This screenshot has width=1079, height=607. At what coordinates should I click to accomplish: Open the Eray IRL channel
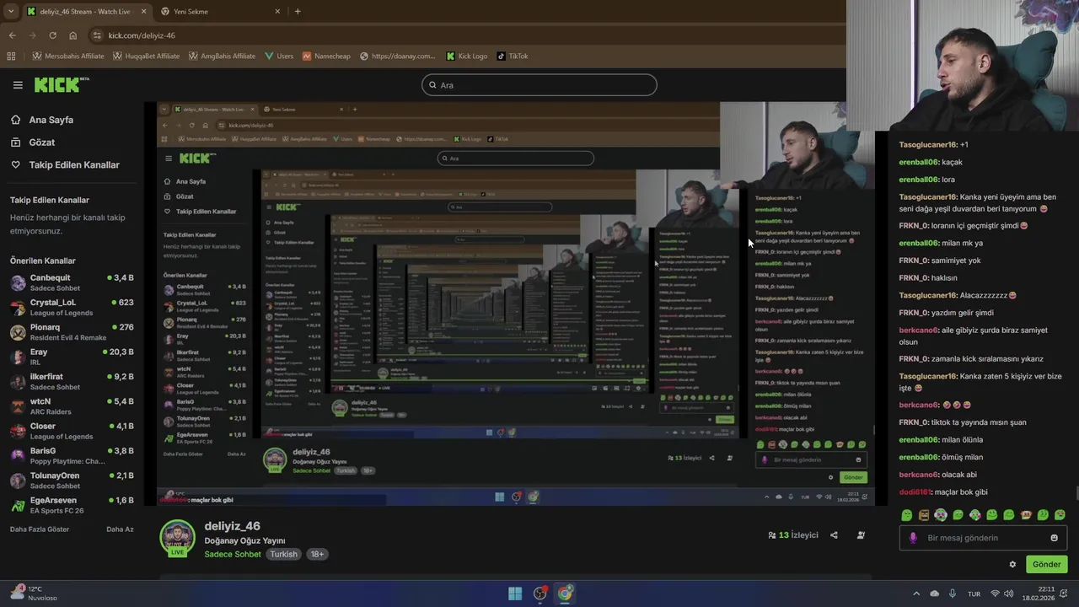point(72,357)
